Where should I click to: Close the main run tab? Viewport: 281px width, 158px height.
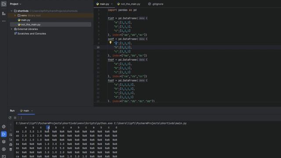(32, 111)
